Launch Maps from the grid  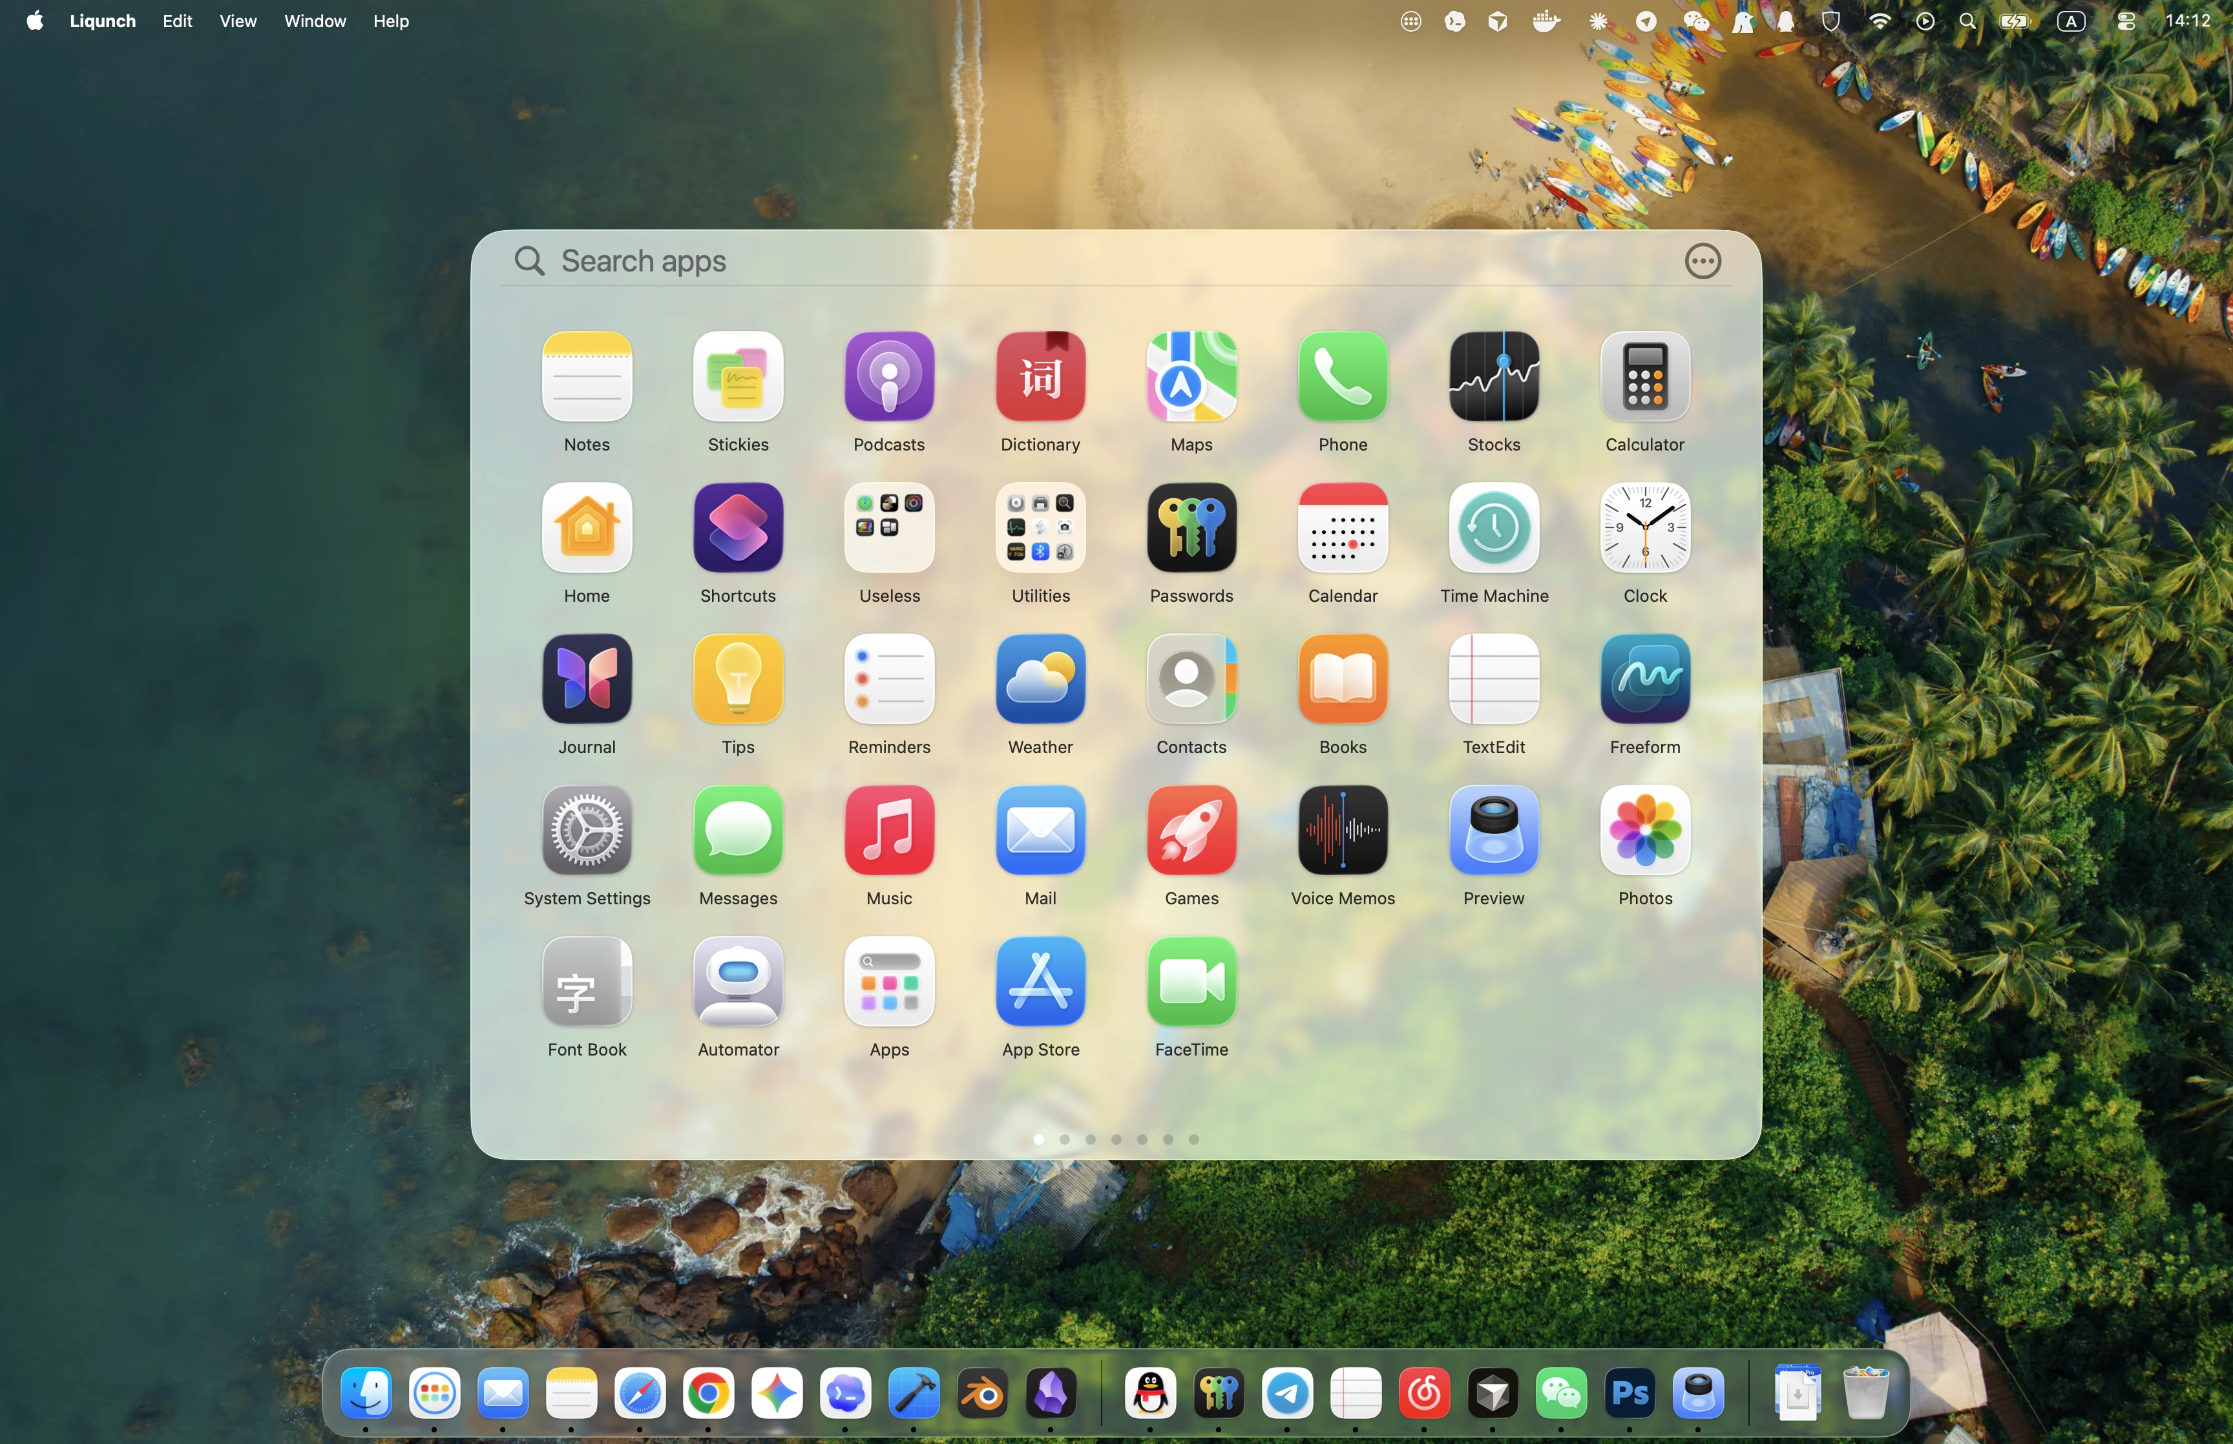click(1192, 377)
